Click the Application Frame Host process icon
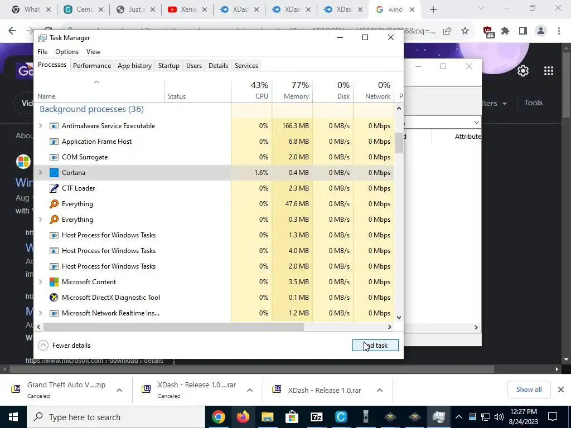 tap(54, 142)
